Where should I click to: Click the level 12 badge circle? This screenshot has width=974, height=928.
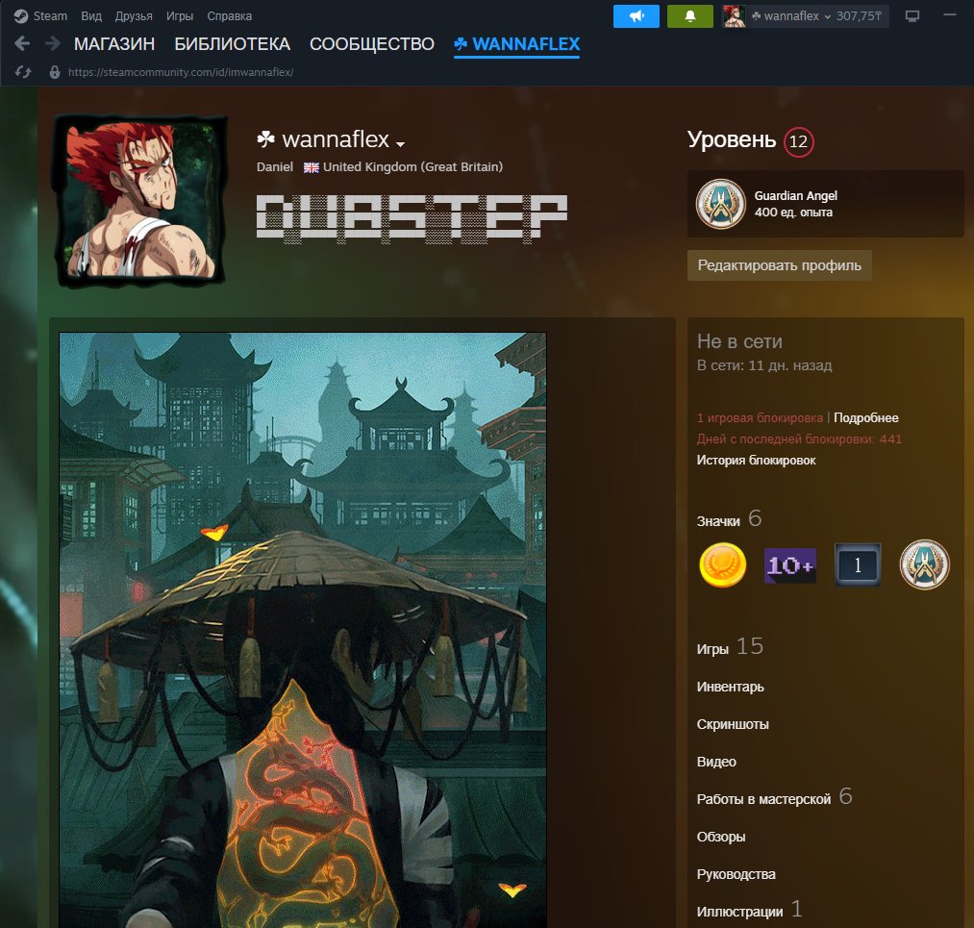(x=798, y=141)
